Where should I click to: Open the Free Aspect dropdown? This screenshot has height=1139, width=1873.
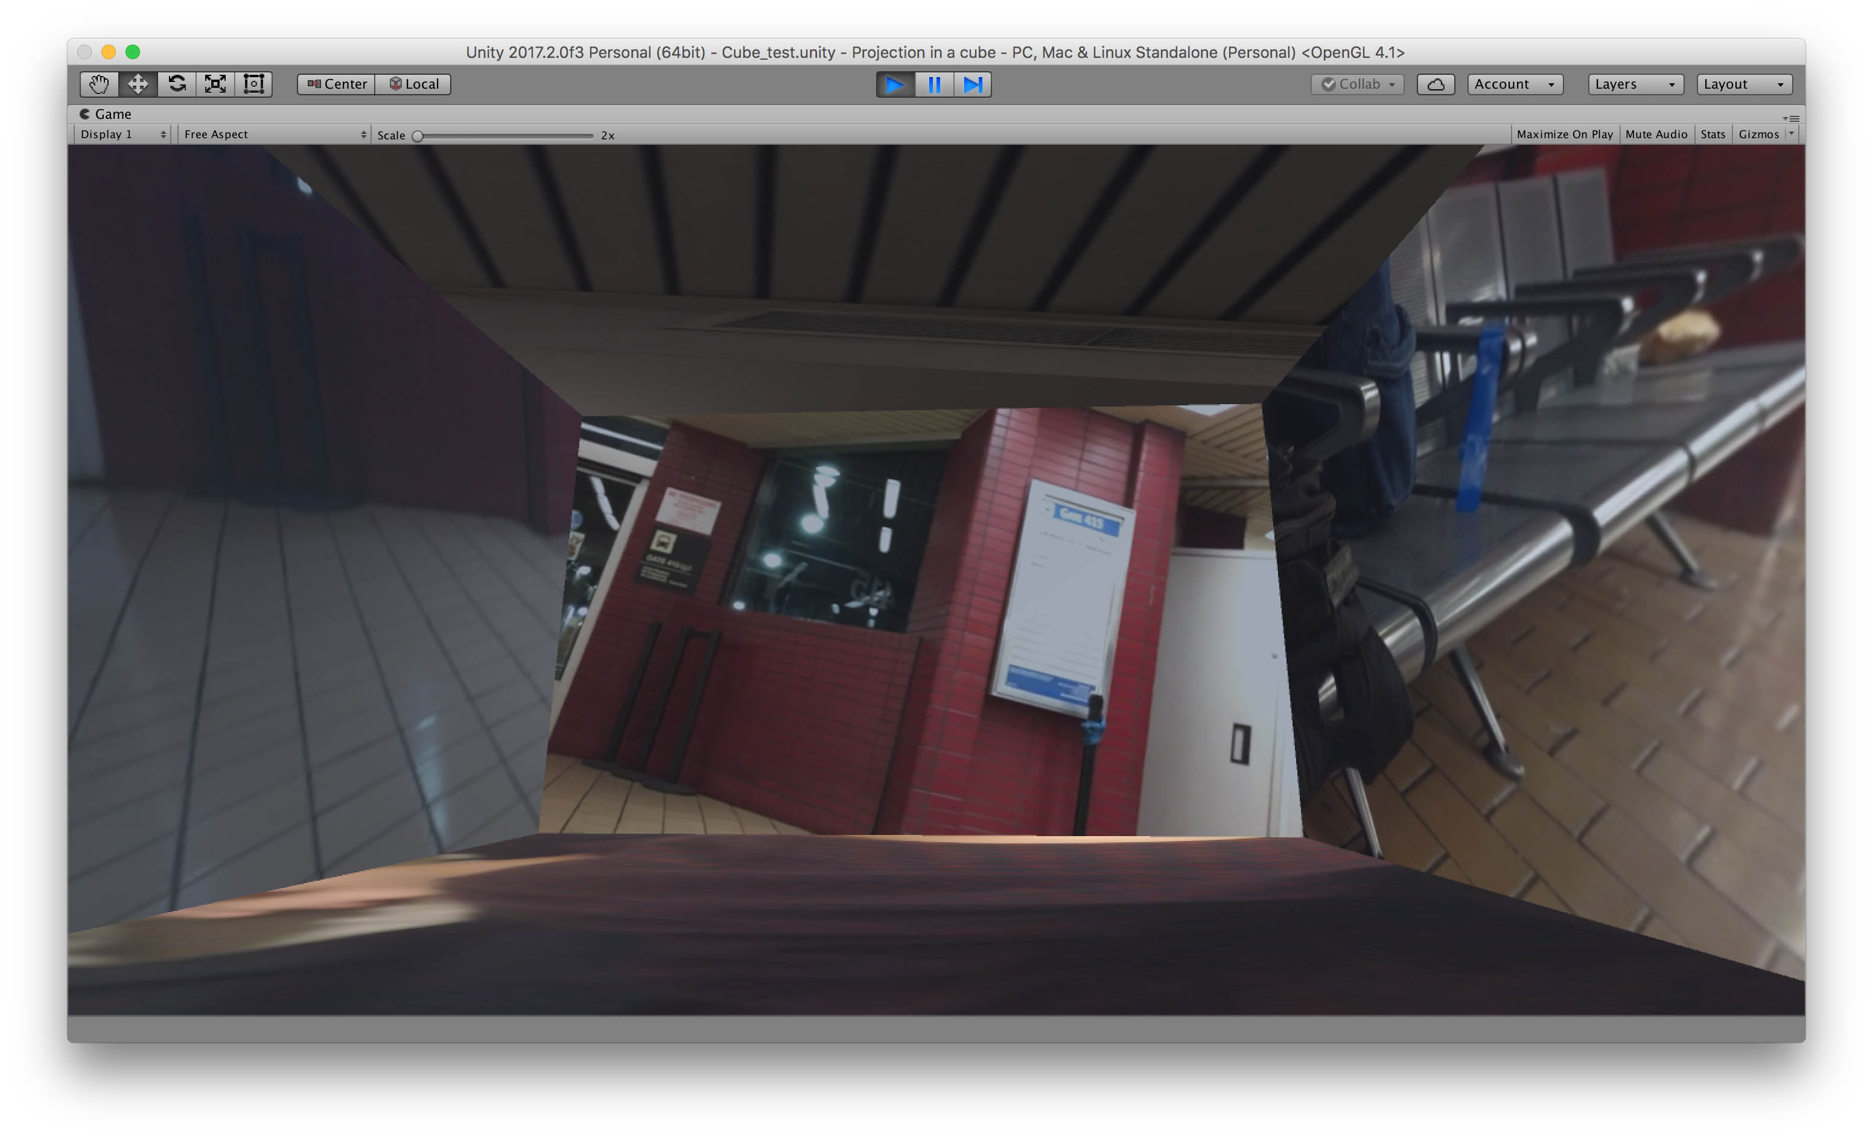[275, 135]
